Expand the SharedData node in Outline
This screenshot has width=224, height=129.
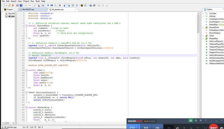[x=203, y=28]
